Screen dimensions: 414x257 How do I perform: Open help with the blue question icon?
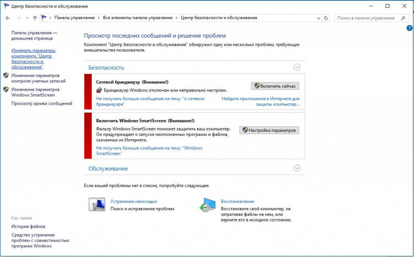410,28
